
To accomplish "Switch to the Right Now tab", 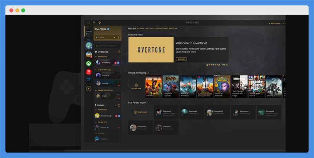I will [x=132, y=28].
